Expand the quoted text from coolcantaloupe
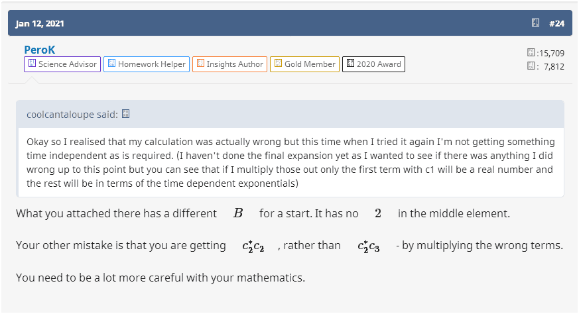The width and height of the screenshot is (579, 314). (291, 162)
